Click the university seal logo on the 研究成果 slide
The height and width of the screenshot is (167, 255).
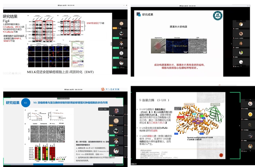click(x=218, y=16)
